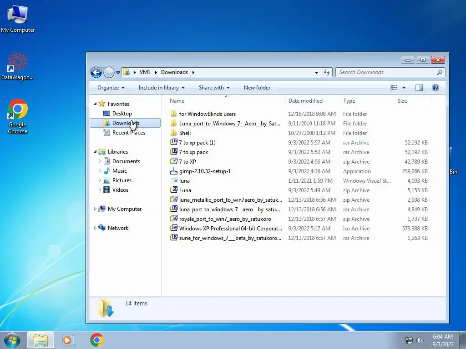
Task: Click the Forward navigation arrow button
Action: click(x=109, y=72)
